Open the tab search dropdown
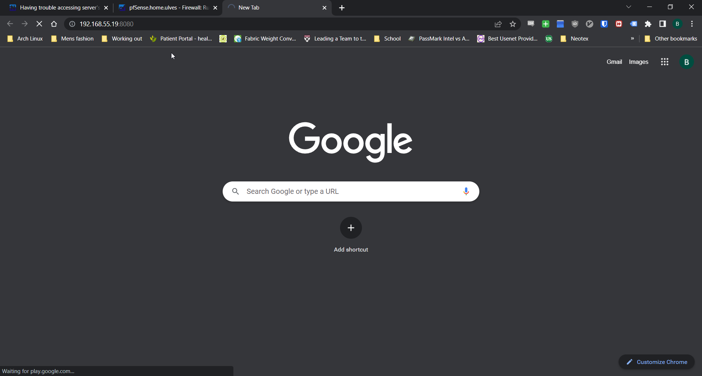This screenshot has width=702, height=376. [629, 7]
